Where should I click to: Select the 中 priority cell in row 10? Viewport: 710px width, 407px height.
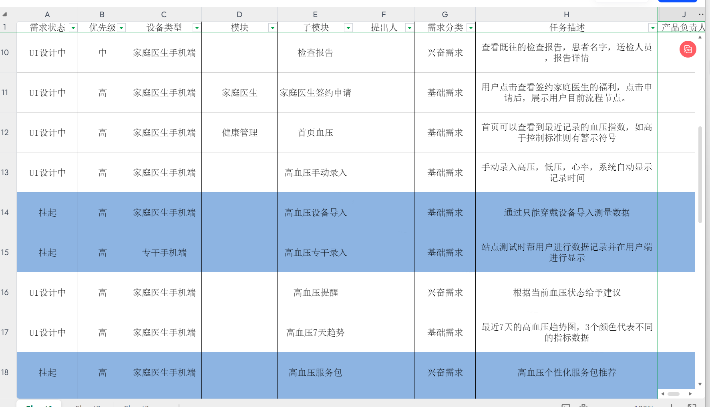[102, 52]
